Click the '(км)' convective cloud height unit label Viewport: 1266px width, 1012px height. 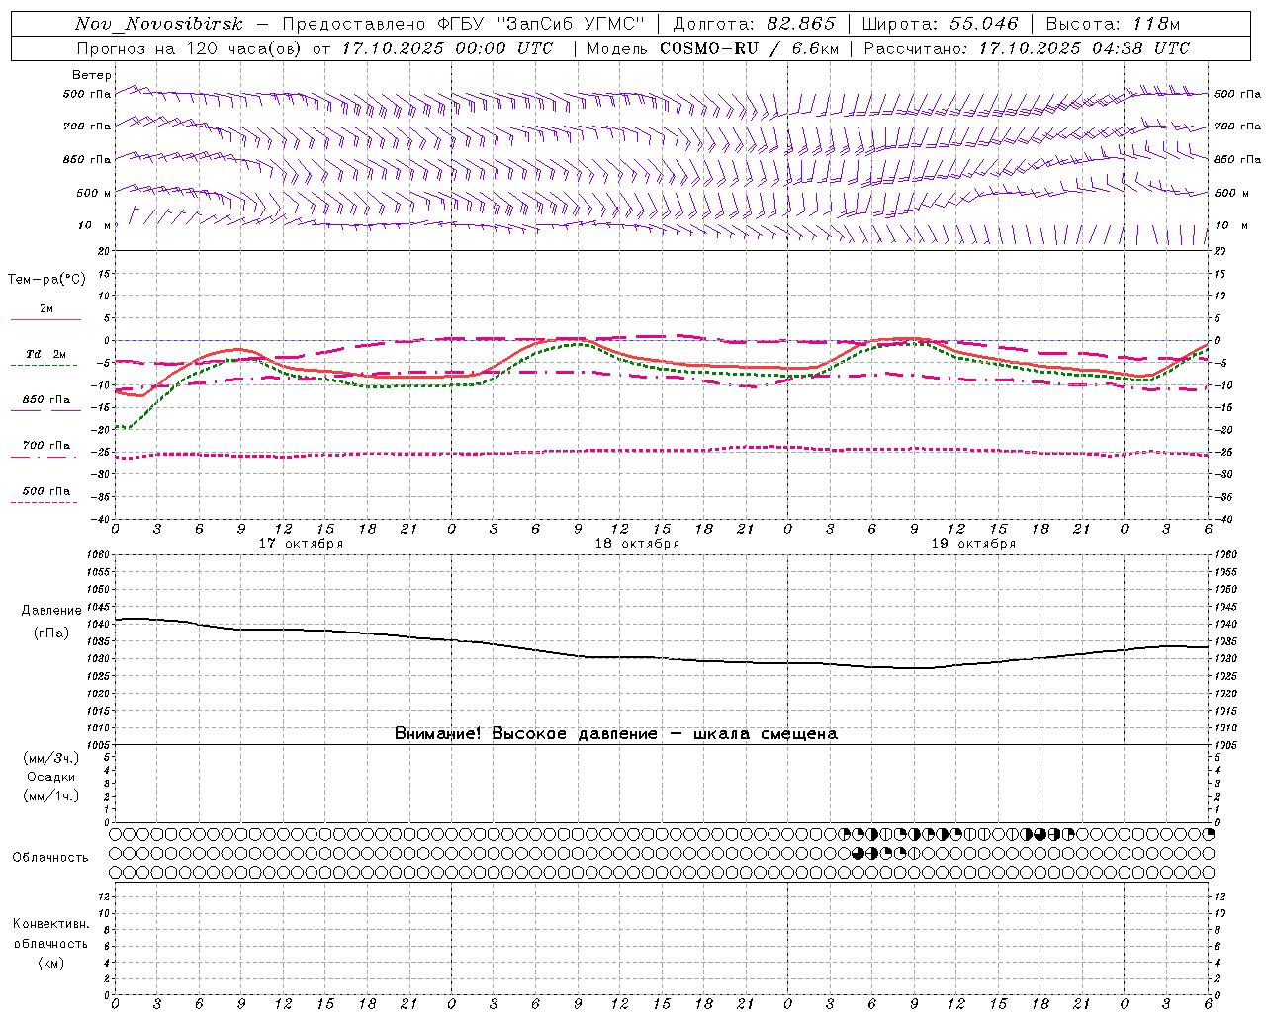[50, 963]
